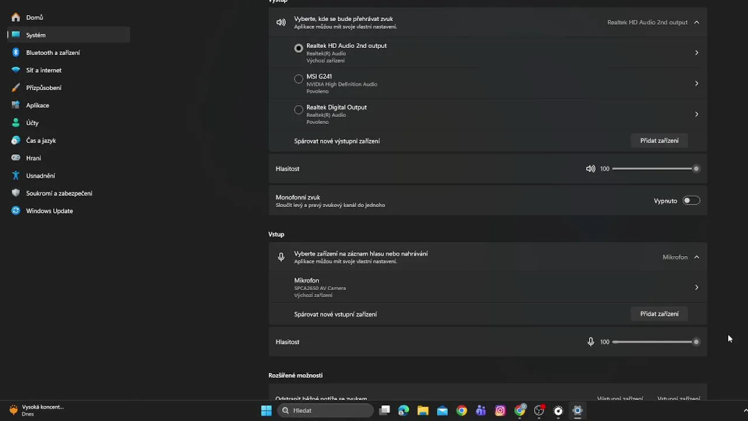Open Microsoft Teams from the taskbar

click(x=481, y=410)
